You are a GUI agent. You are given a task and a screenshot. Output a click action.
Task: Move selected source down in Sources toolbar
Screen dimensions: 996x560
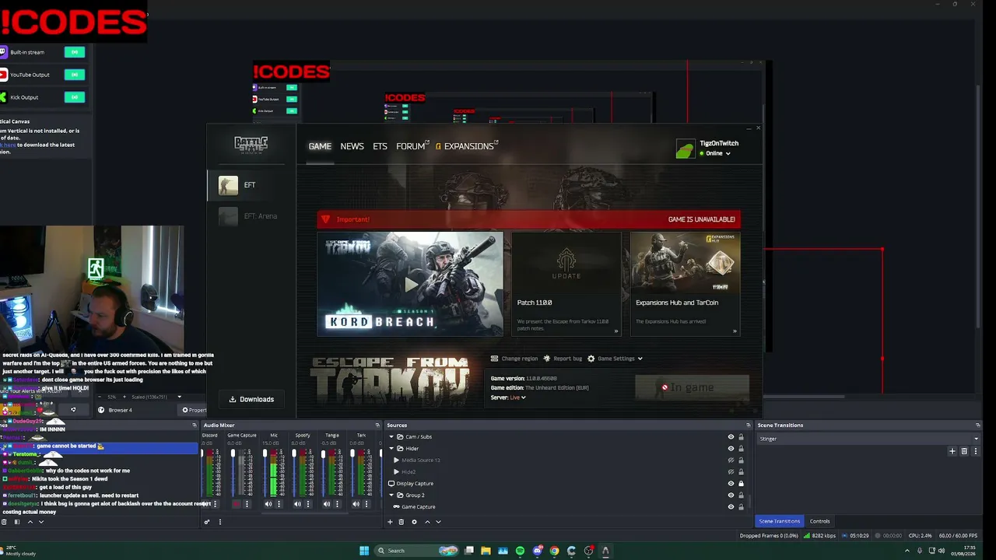coord(438,522)
